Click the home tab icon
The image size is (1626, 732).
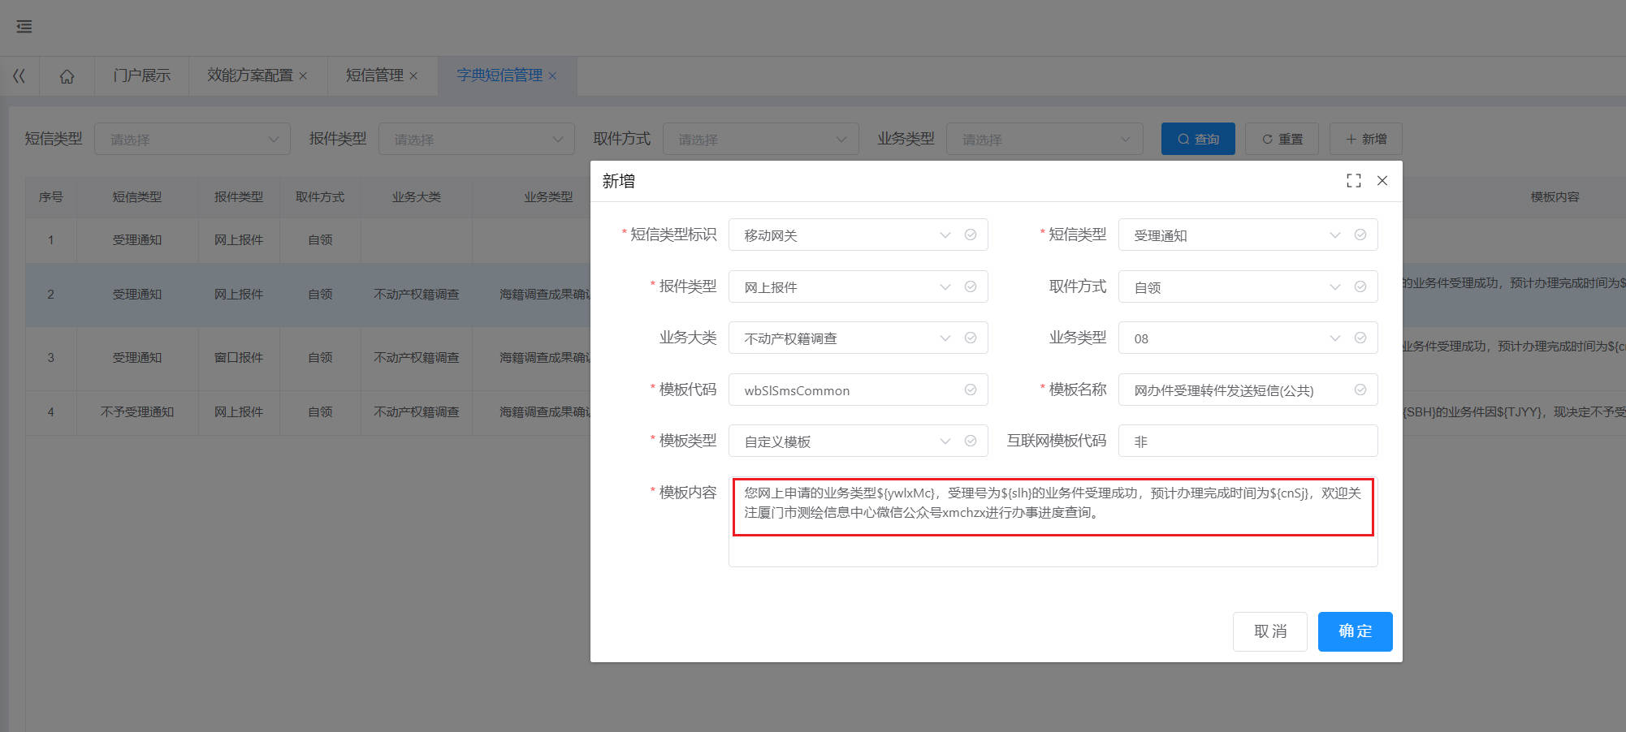click(67, 76)
